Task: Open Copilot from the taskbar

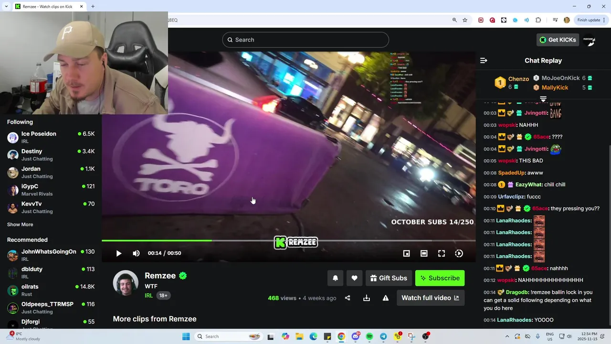Action: click(x=285, y=336)
